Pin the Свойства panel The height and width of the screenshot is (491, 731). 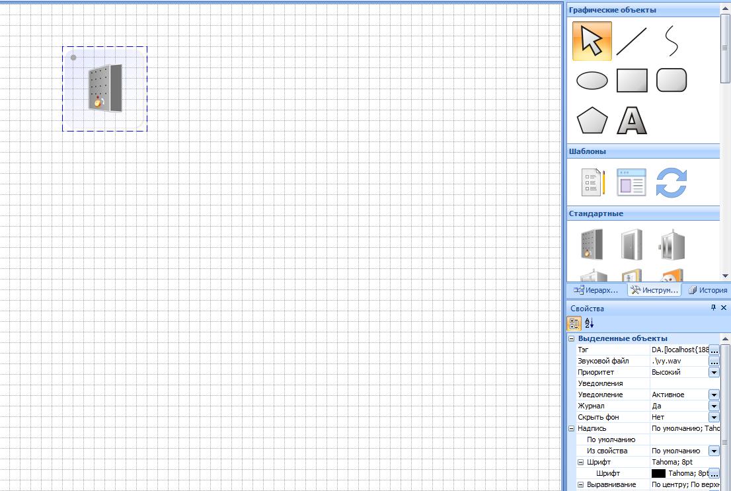tap(713, 308)
